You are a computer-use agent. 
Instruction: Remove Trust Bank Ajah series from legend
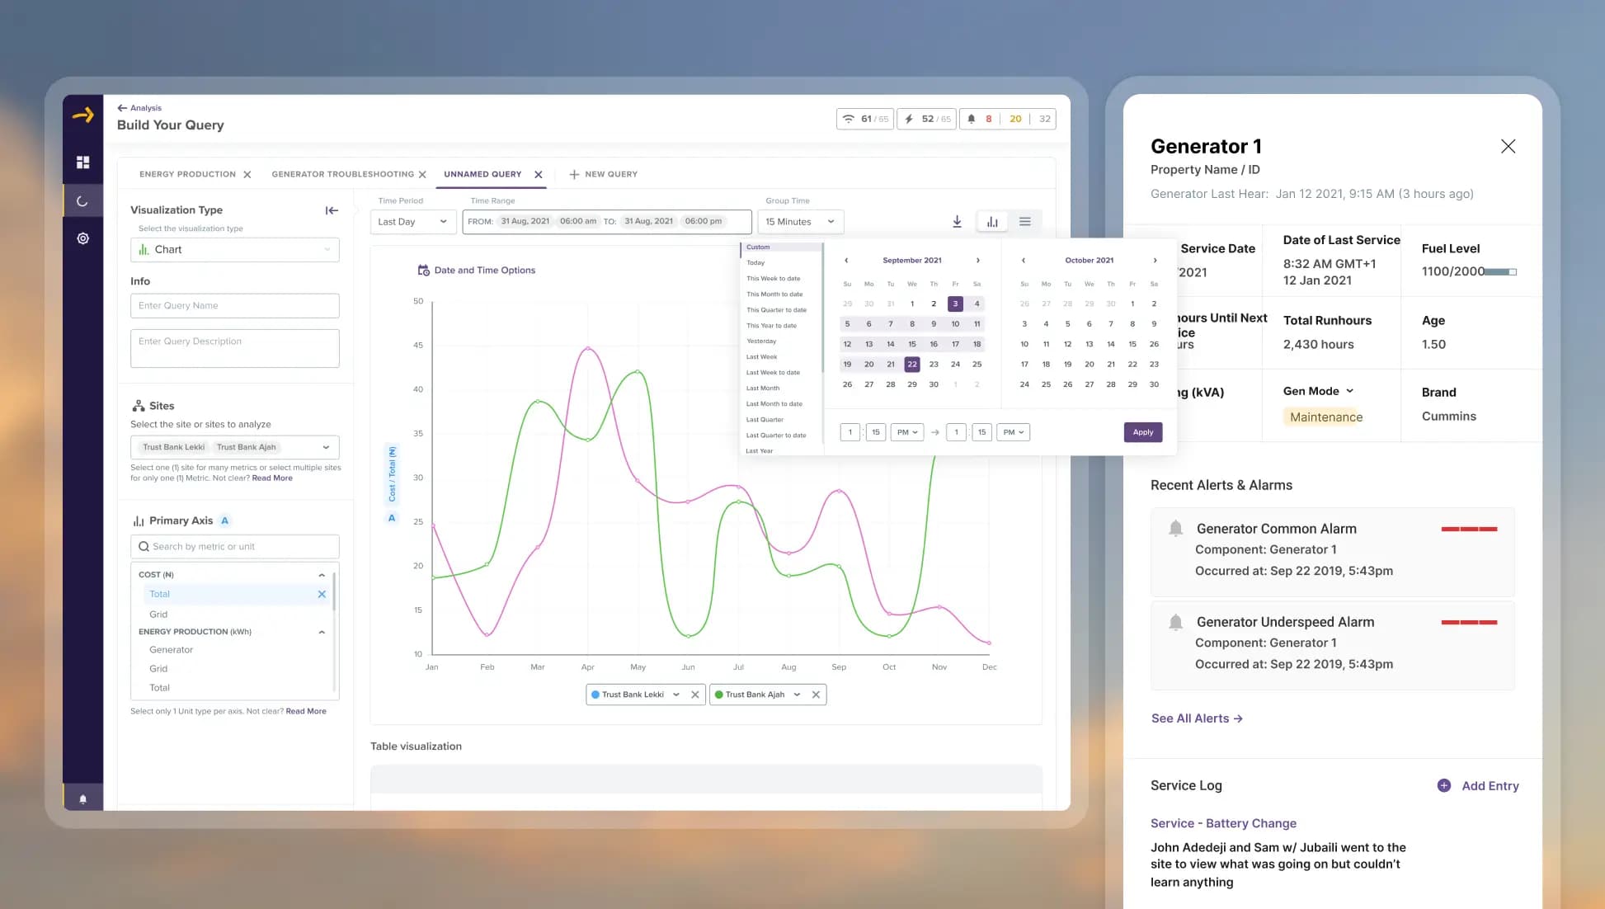816,695
